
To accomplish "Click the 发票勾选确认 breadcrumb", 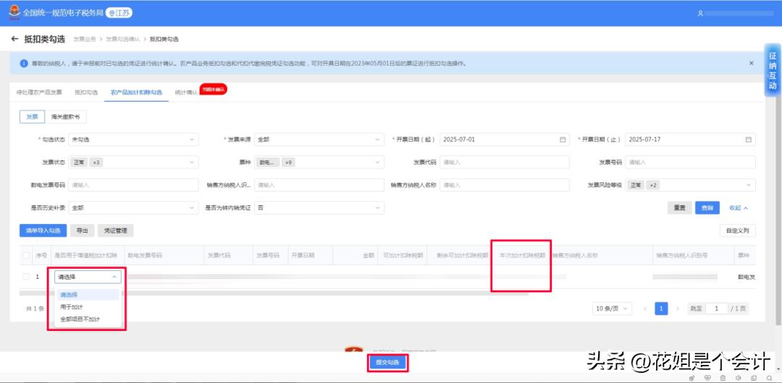I will coord(122,39).
